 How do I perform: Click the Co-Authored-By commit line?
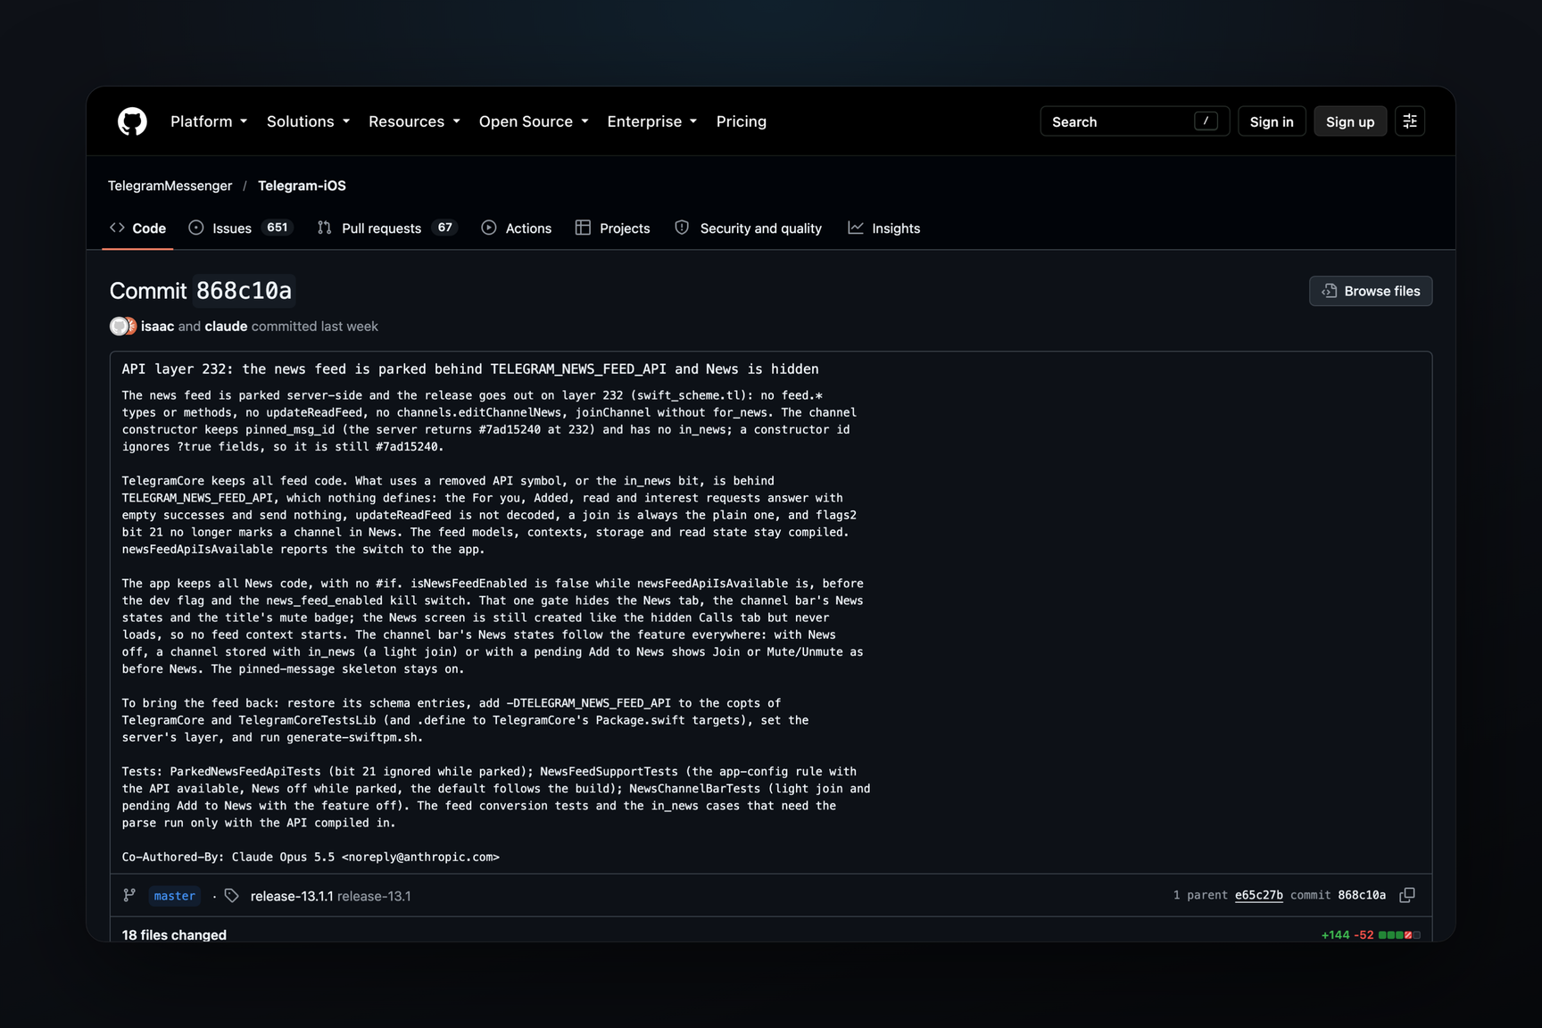click(x=311, y=857)
